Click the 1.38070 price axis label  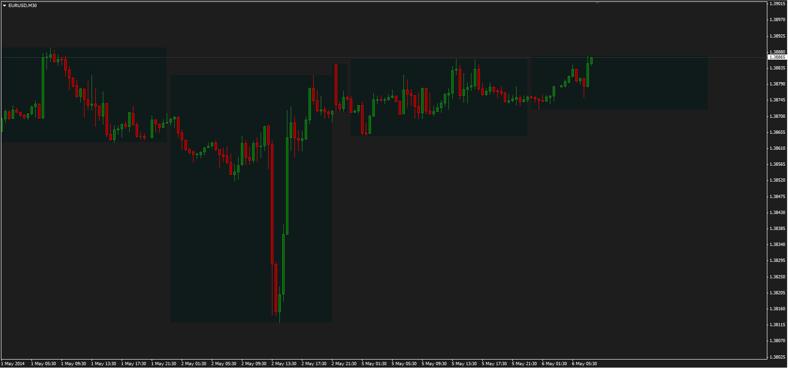[x=777, y=341]
